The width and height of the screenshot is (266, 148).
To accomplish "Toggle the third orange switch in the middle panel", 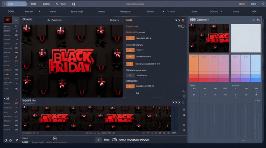I will [130, 57].
